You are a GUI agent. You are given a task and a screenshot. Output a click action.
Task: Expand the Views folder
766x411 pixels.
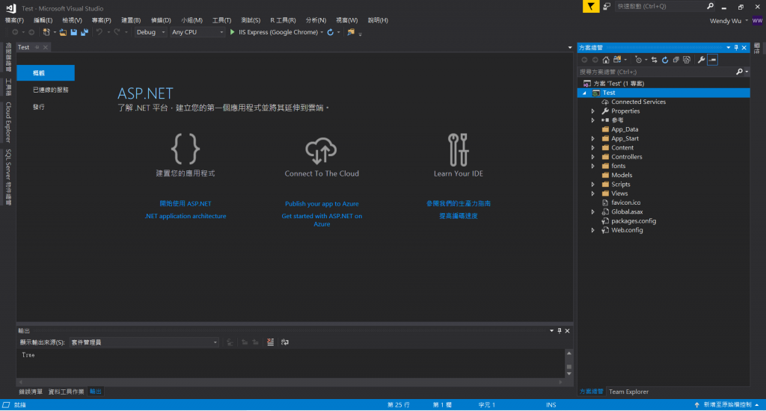(593, 194)
